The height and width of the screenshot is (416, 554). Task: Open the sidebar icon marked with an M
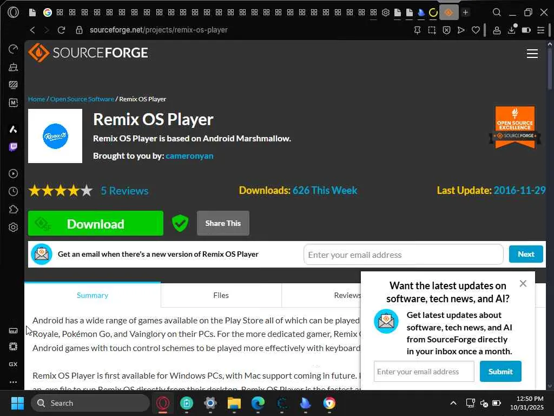13,103
